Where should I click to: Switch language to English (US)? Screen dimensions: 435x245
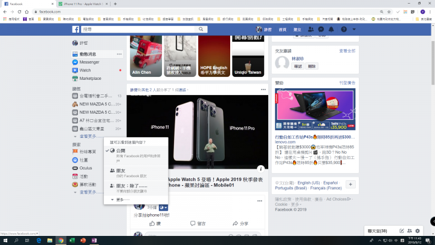click(x=309, y=183)
